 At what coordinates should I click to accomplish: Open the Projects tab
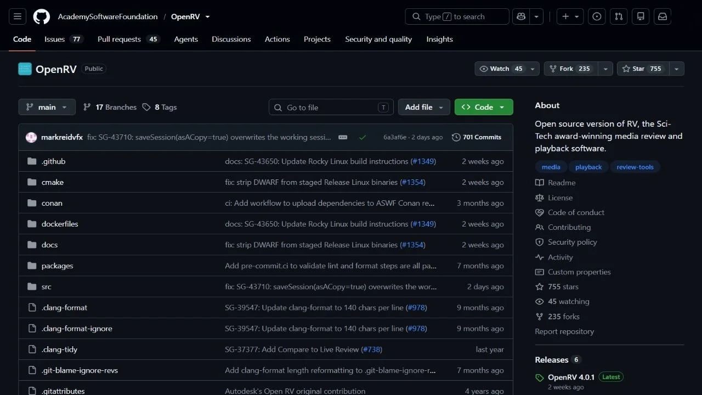point(317,39)
